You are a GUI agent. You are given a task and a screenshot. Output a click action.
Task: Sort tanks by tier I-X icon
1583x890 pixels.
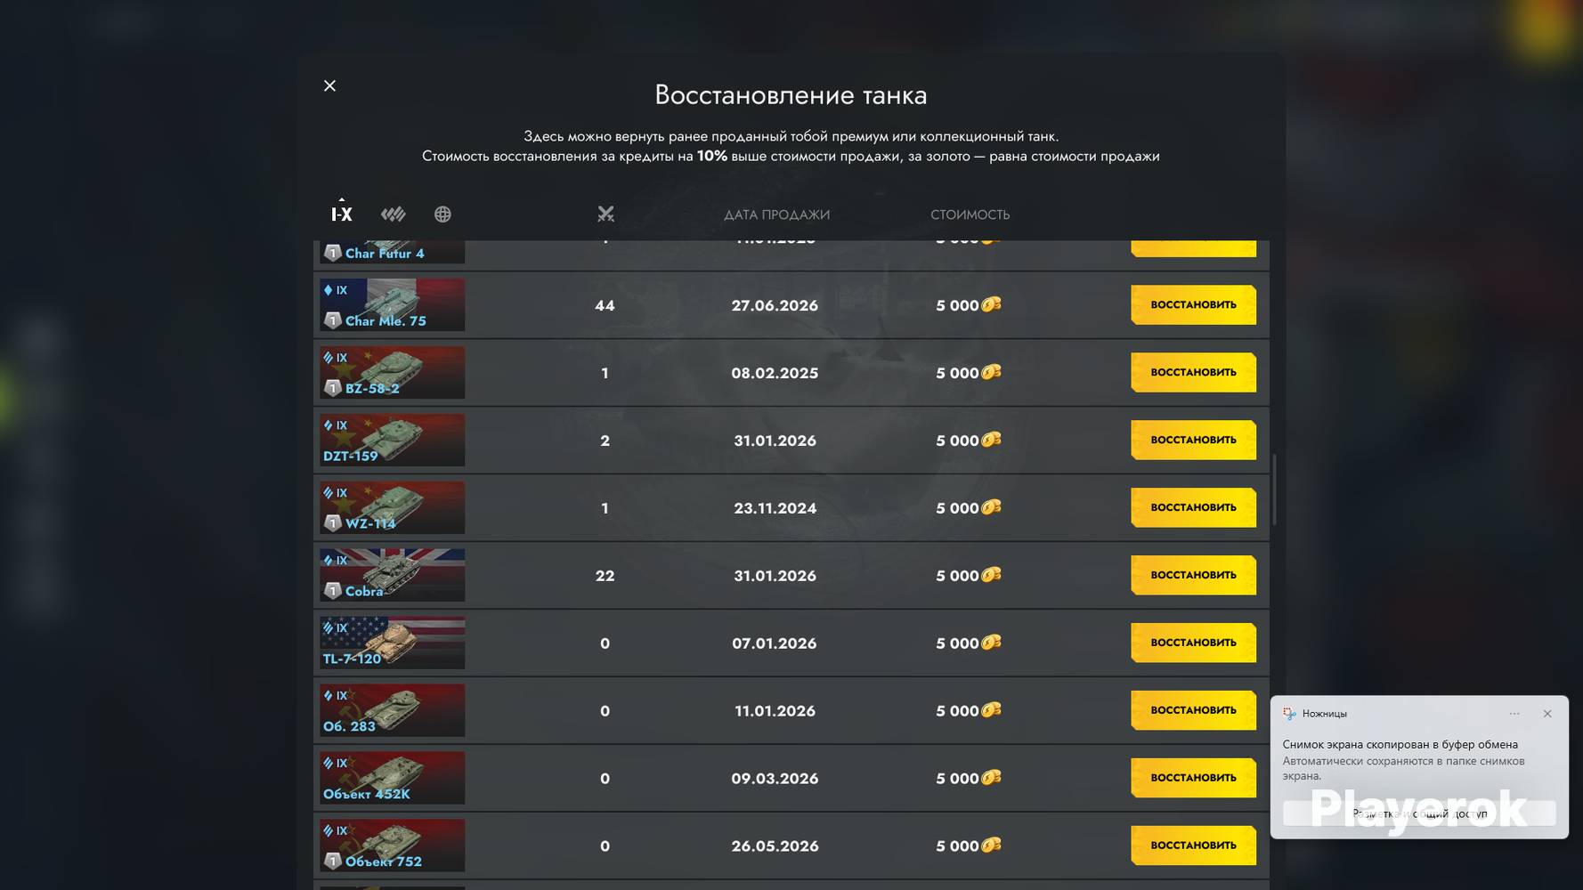pos(342,214)
